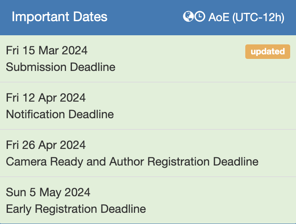The height and width of the screenshot is (224, 296).
Task: Open the Early Registration Deadline entry
Action: tap(76, 209)
